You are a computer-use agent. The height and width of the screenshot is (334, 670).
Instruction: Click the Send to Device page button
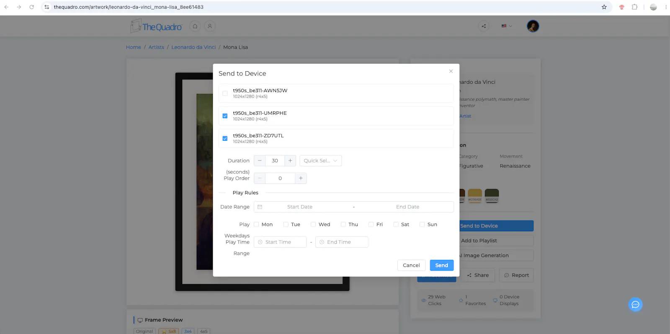pos(496,226)
